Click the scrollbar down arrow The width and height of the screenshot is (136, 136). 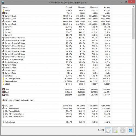click(133, 125)
